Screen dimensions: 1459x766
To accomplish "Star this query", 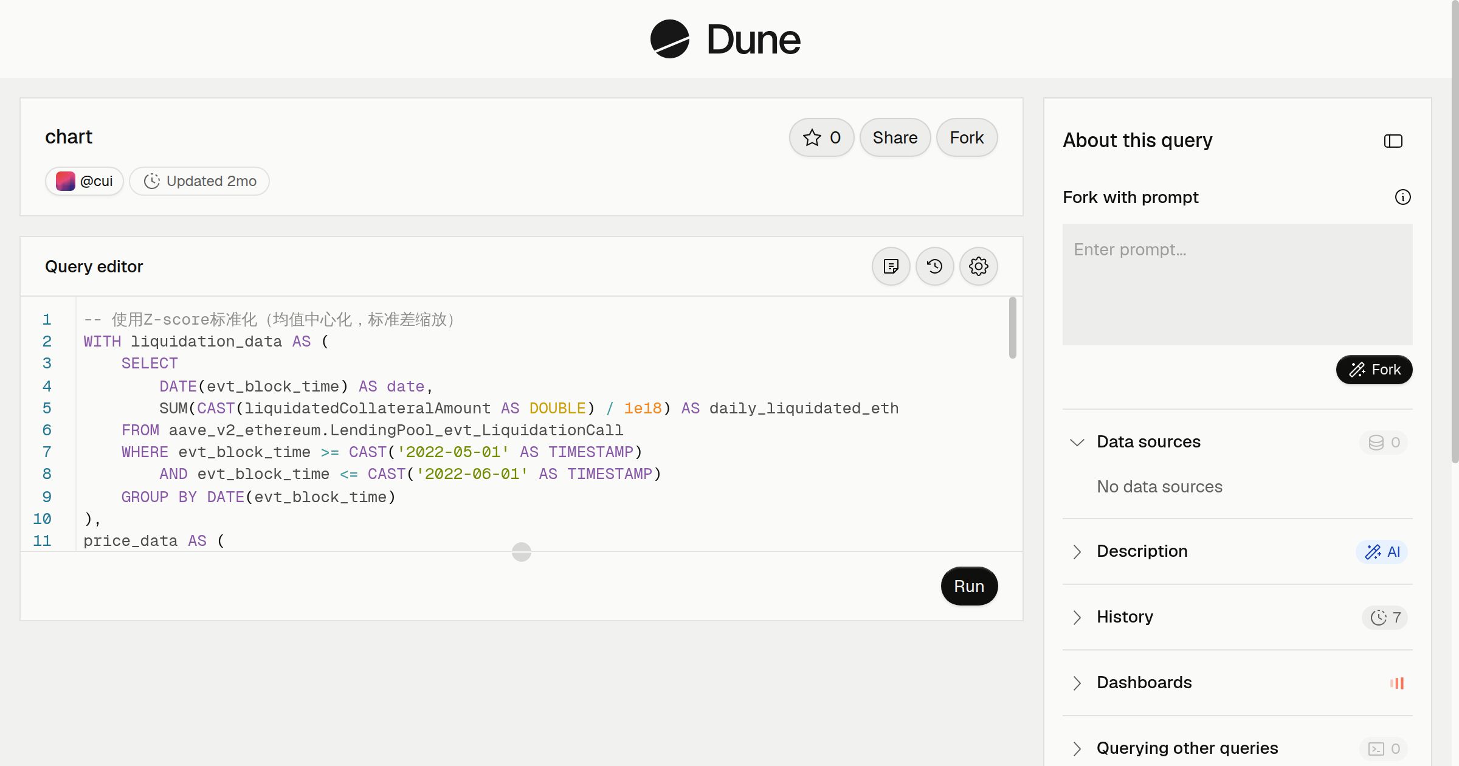I will pyautogui.click(x=822, y=137).
